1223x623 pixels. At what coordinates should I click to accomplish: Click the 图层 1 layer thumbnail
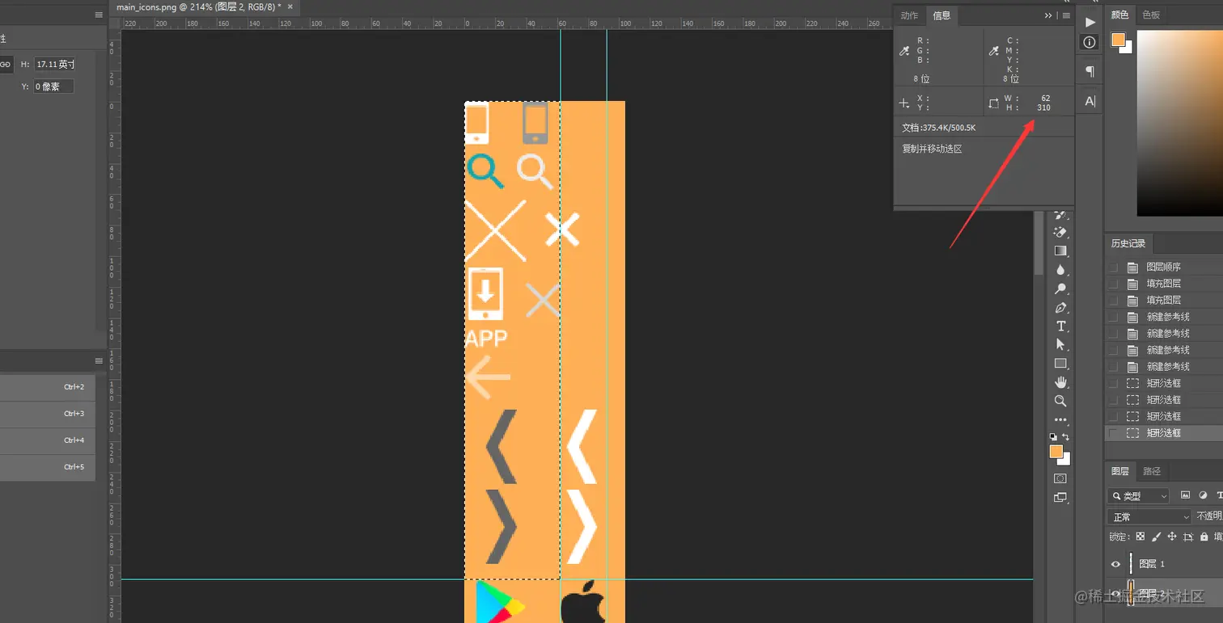pyautogui.click(x=1131, y=564)
